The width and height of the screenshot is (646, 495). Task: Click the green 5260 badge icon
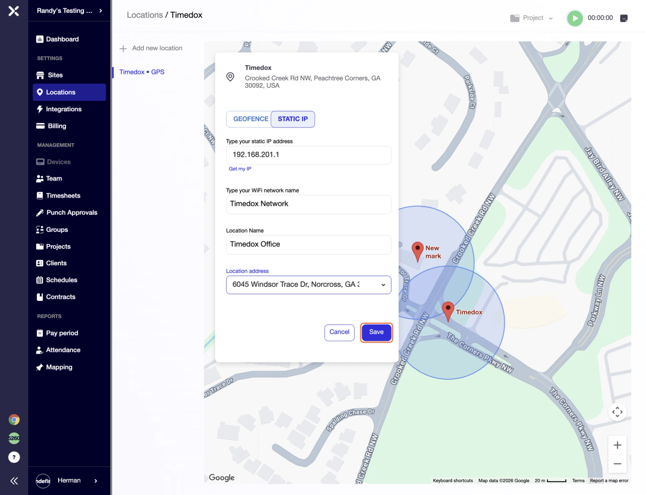click(14, 438)
